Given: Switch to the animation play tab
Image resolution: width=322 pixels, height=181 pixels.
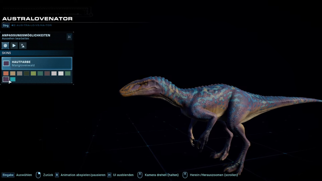Looking at the screenshot, I should (x=14, y=46).
